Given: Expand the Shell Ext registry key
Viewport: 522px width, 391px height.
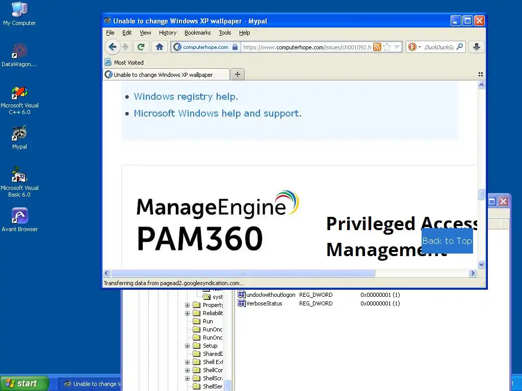Looking at the screenshot, I should coord(188,362).
